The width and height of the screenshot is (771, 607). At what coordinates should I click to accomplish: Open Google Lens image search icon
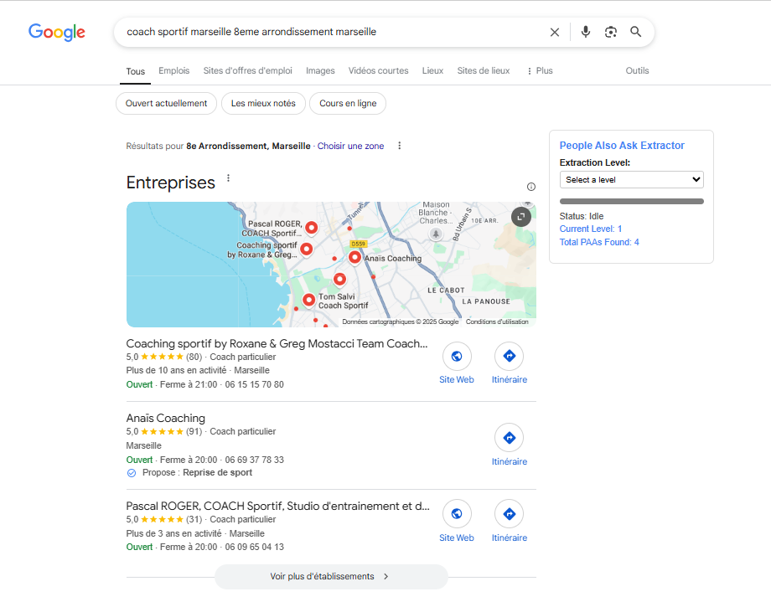pyautogui.click(x=611, y=32)
